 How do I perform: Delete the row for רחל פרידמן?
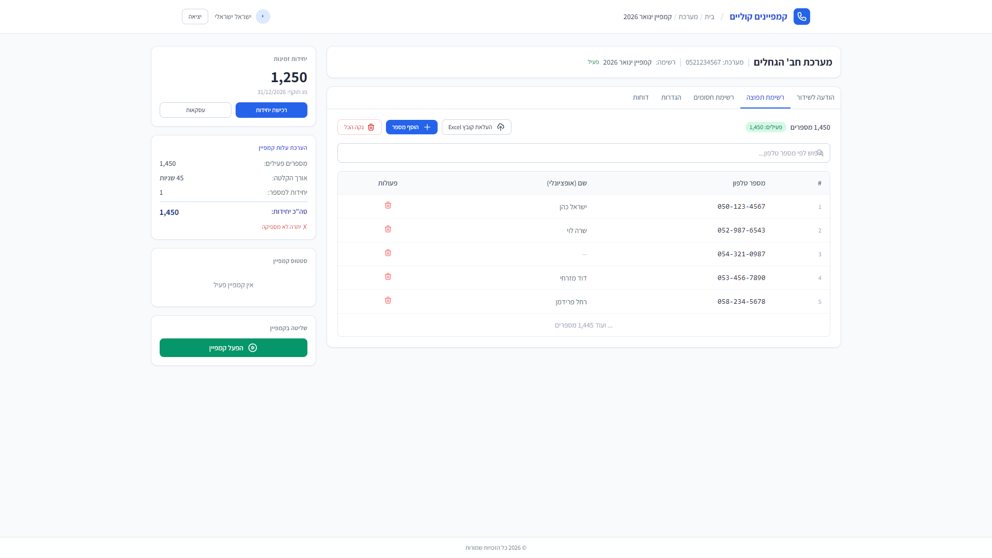[x=388, y=301]
